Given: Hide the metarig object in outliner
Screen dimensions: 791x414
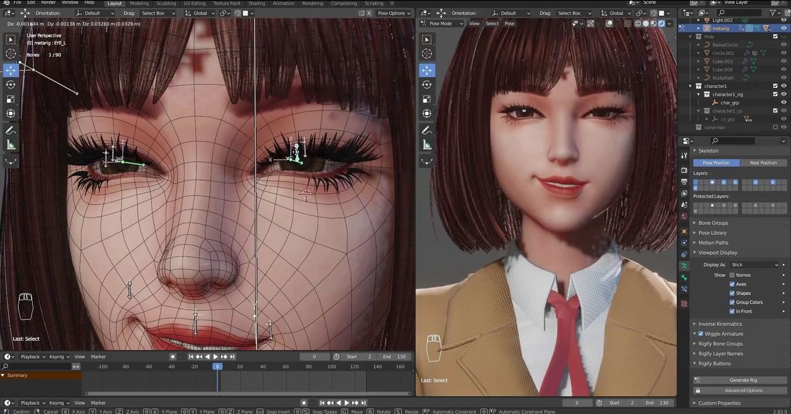Looking at the screenshot, I should [784, 28].
